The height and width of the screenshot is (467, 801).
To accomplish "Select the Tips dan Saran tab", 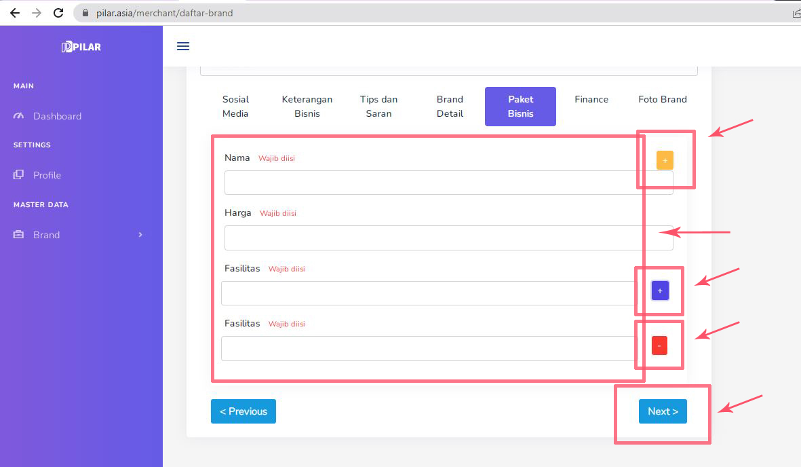I will click(378, 107).
